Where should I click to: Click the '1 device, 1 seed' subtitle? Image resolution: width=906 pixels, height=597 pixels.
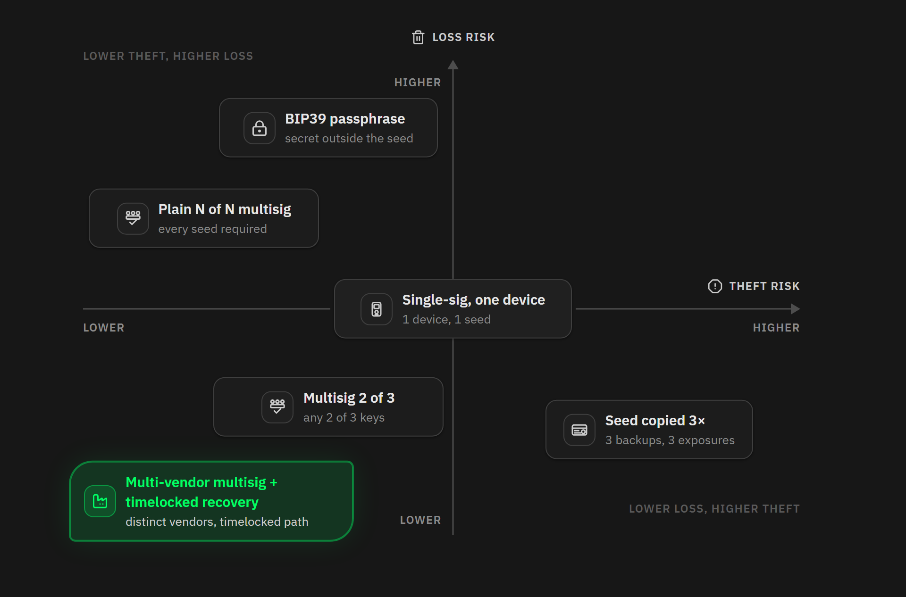click(x=446, y=320)
